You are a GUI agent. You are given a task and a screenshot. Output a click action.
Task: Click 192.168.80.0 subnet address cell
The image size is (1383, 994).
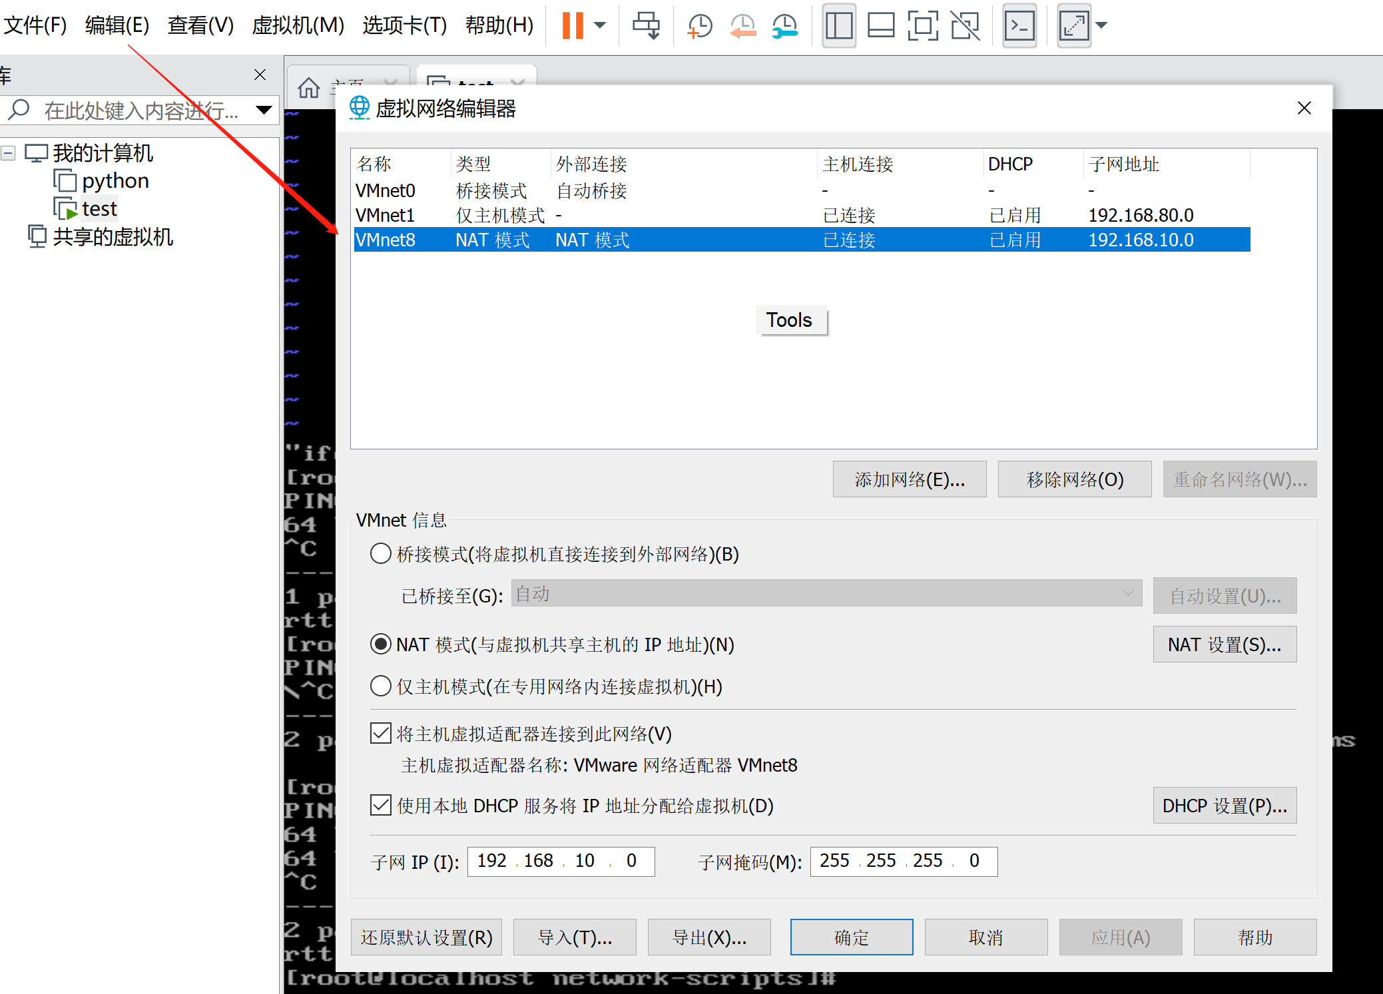click(x=1141, y=216)
